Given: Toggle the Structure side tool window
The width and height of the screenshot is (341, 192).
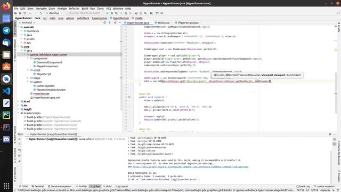Looking at the screenshot, I should [x=15, y=155].
